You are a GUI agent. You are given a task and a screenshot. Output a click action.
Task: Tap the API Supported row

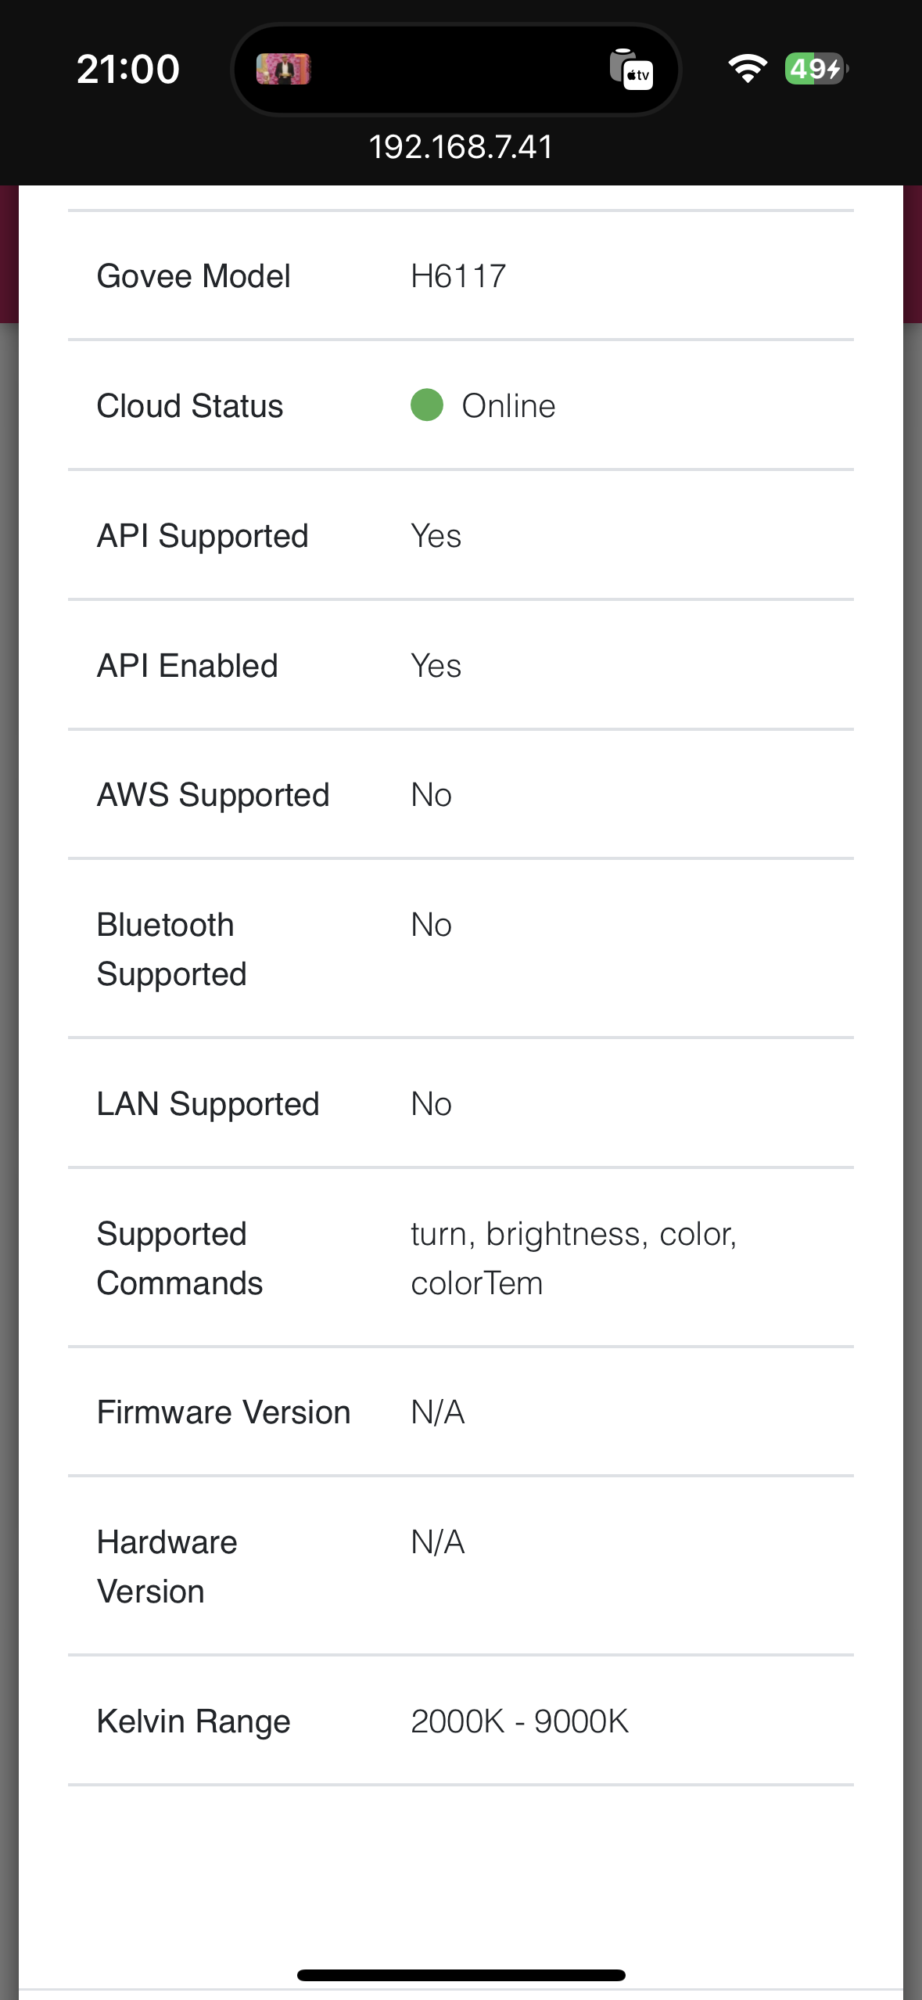(461, 535)
